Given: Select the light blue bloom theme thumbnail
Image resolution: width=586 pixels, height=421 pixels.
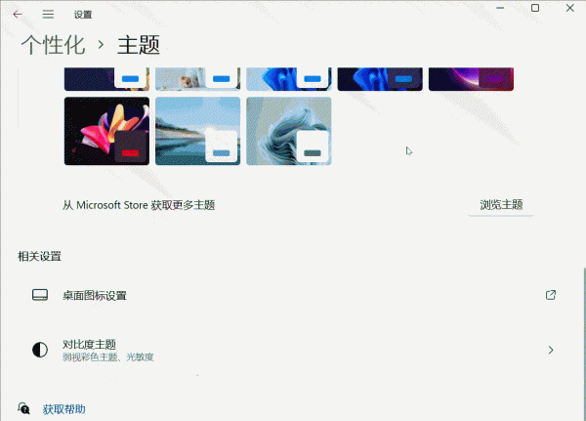Looking at the screenshot, I should [289, 79].
